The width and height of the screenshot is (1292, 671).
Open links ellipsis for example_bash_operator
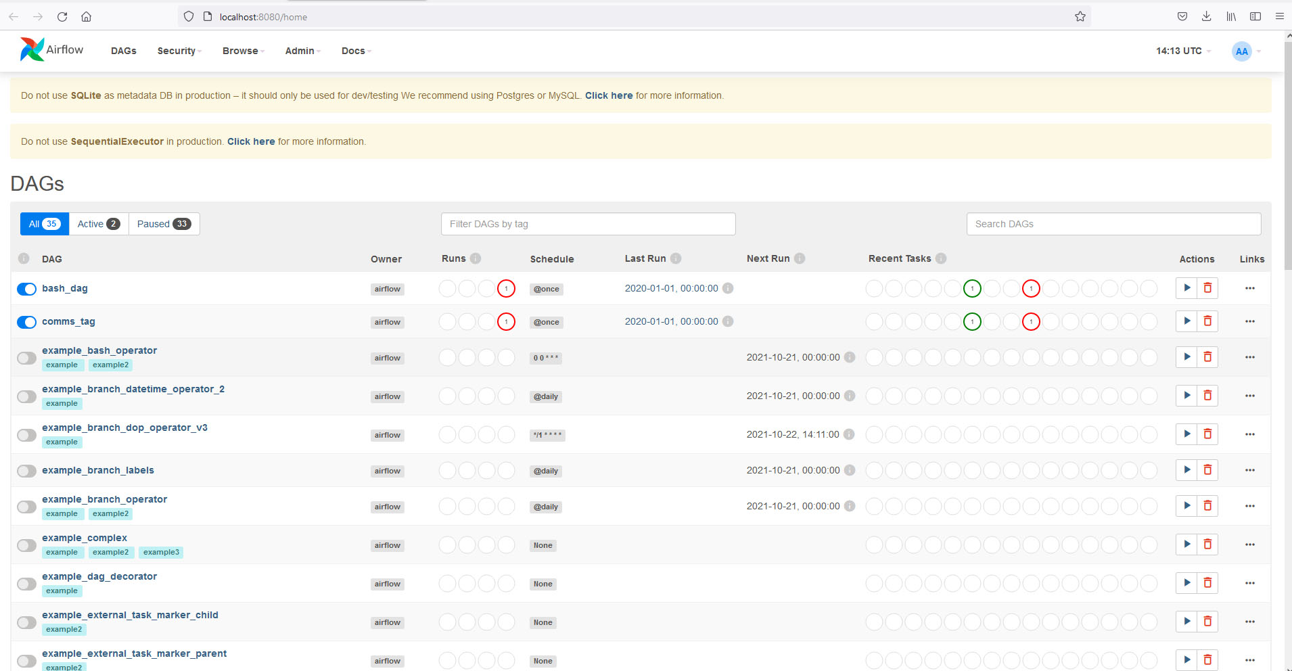[1249, 357]
